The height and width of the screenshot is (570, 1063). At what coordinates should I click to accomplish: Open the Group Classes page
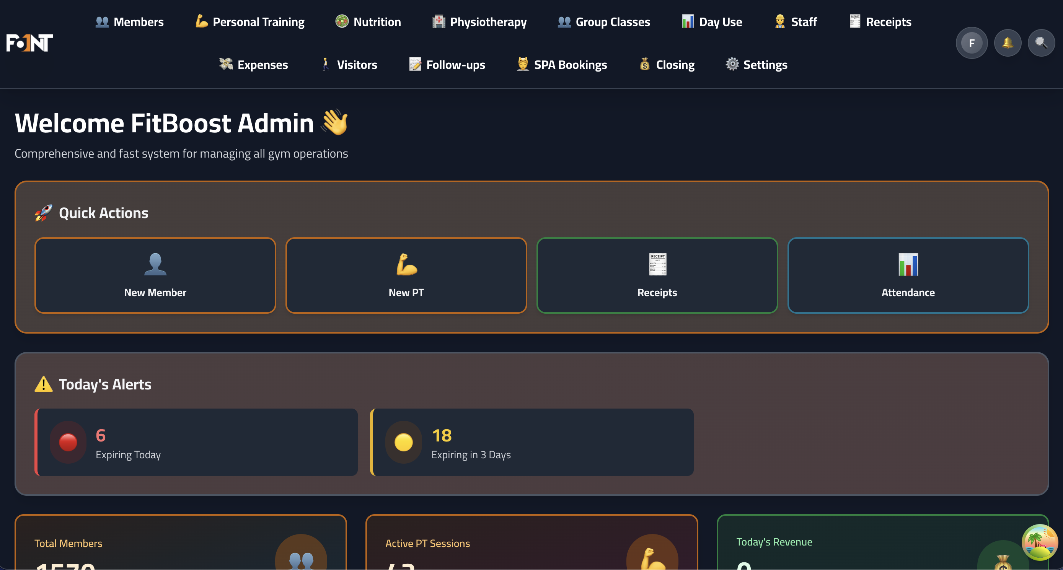(x=603, y=22)
